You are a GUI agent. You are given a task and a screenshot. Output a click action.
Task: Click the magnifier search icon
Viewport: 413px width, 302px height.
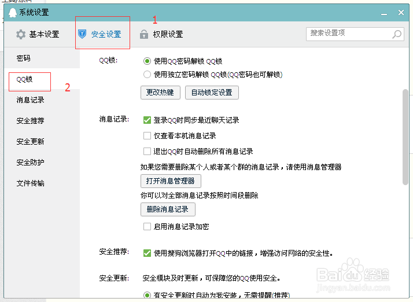[397, 34]
